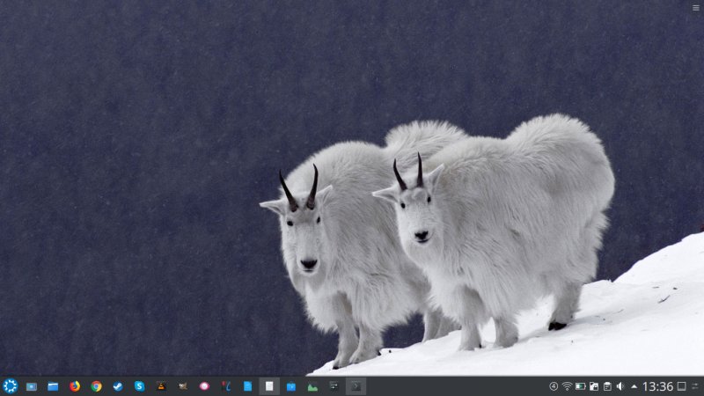Click the 13:36 clock
Viewport: 704px width, 396px height.
657,386
